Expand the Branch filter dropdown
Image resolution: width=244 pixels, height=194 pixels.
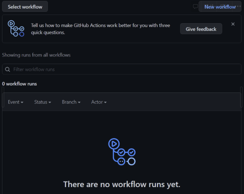(71, 102)
